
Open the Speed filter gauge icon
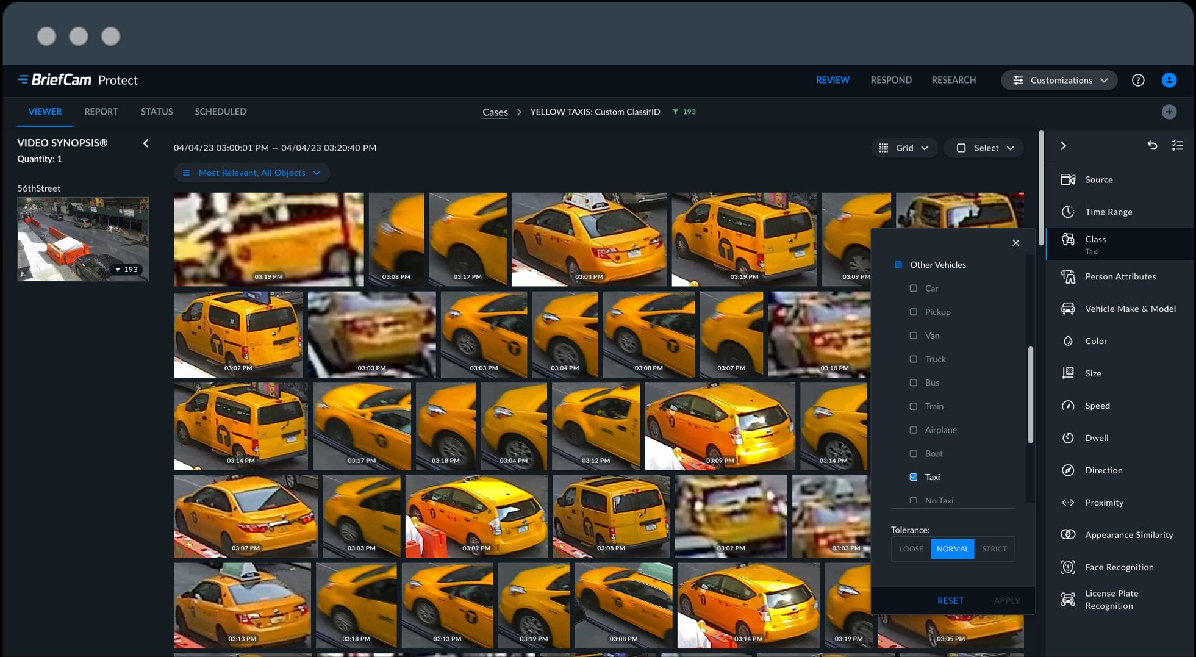1067,406
